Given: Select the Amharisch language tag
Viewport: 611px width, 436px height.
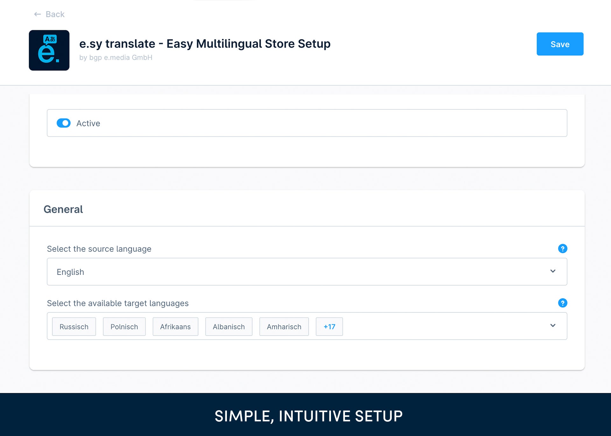Looking at the screenshot, I should 284,327.
